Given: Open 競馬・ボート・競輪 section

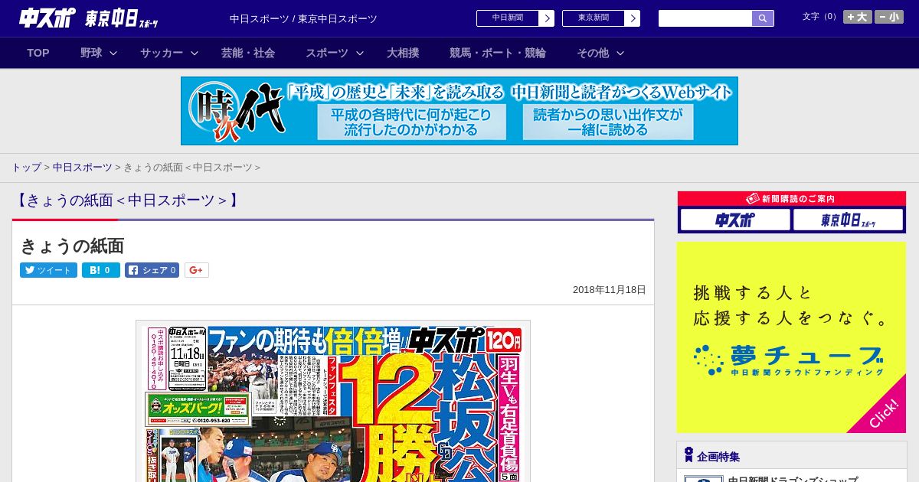Looking at the screenshot, I should [x=498, y=53].
